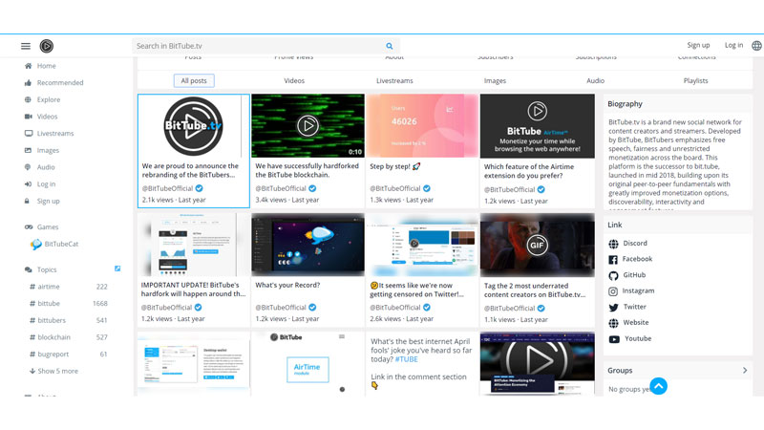
Task: Click the Facebook icon
Action: coord(613,259)
